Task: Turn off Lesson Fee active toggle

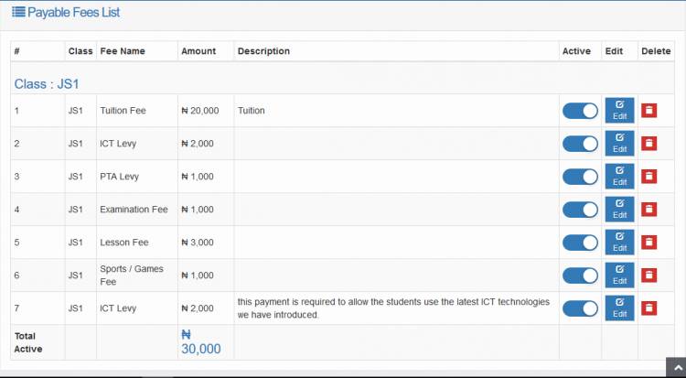Action: coord(580,243)
